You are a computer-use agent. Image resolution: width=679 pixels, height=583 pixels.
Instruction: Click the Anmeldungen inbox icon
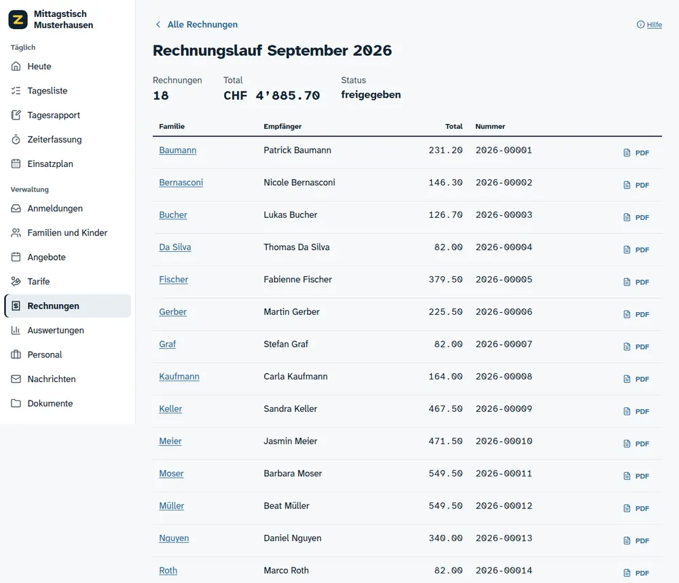(x=16, y=208)
